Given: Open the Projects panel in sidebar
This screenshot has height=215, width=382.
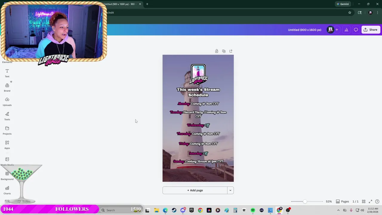Looking at the screenshot, I should coord(7,130).
